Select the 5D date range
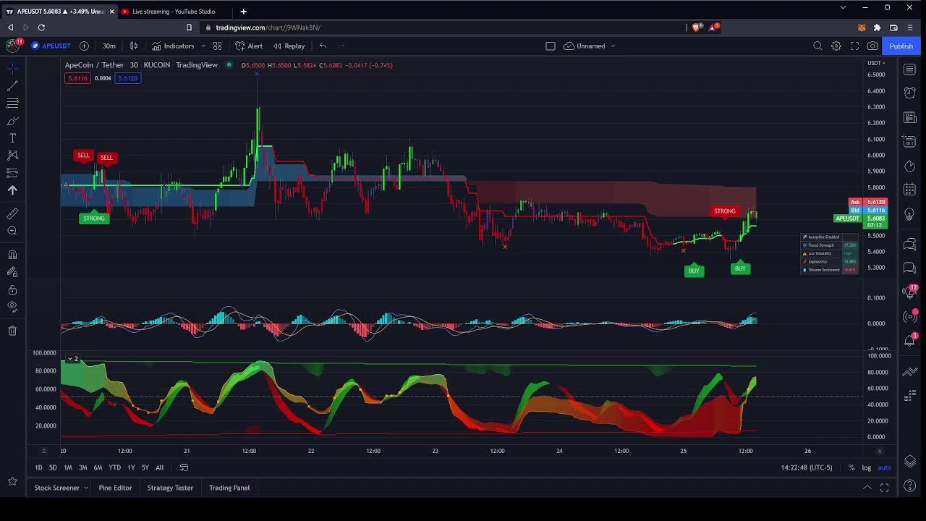The height and width of the screenshot is (521, 926). pyautogui.click(x=53, y=467)
